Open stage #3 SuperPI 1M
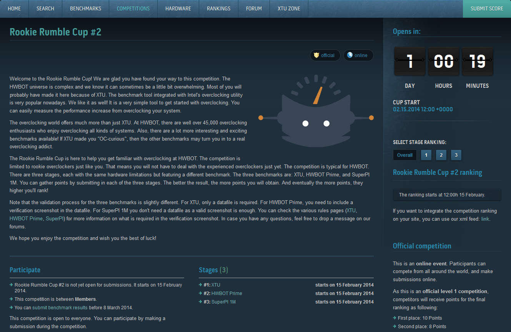The image size is (511, 332). (x=223, y=302)
